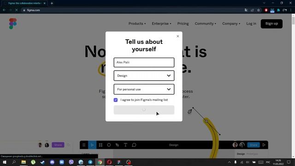Select the Frame tool in mockup toolbar
Screen dimensions: 295x166
(x=100, y=145)
